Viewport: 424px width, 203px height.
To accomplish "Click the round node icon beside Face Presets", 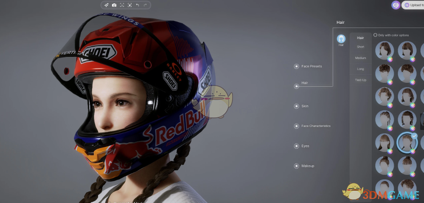I will coord(296,66).
